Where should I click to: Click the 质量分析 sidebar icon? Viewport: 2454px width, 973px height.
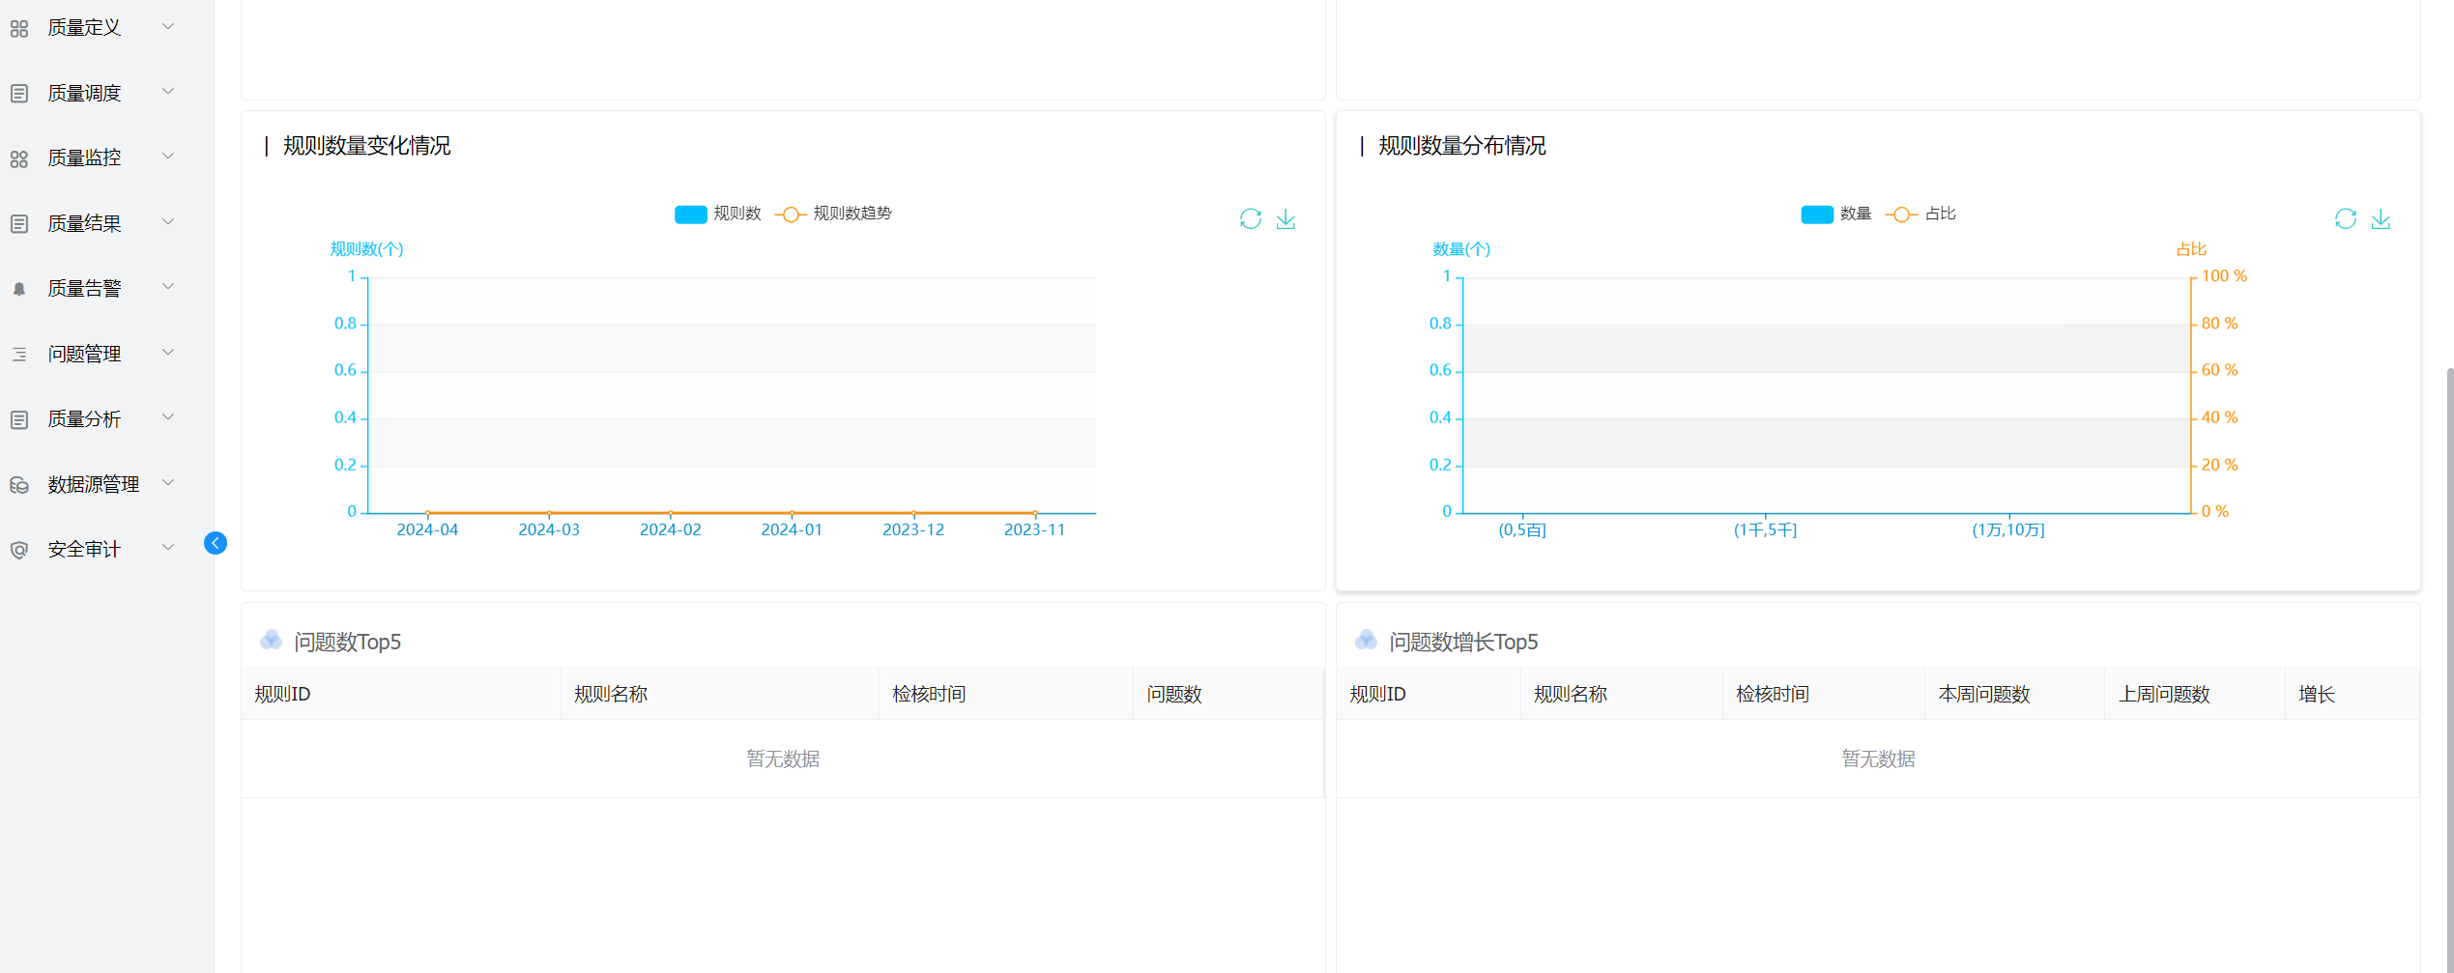click(x=19, y=419)
